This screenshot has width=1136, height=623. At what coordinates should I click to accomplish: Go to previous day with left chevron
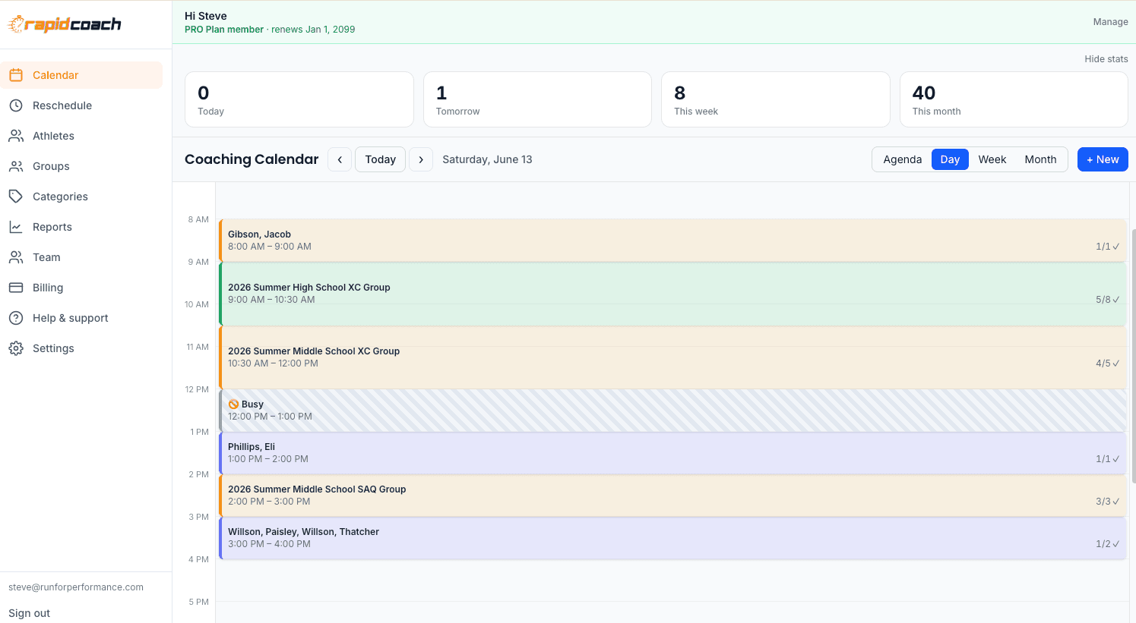click(340, 159)
